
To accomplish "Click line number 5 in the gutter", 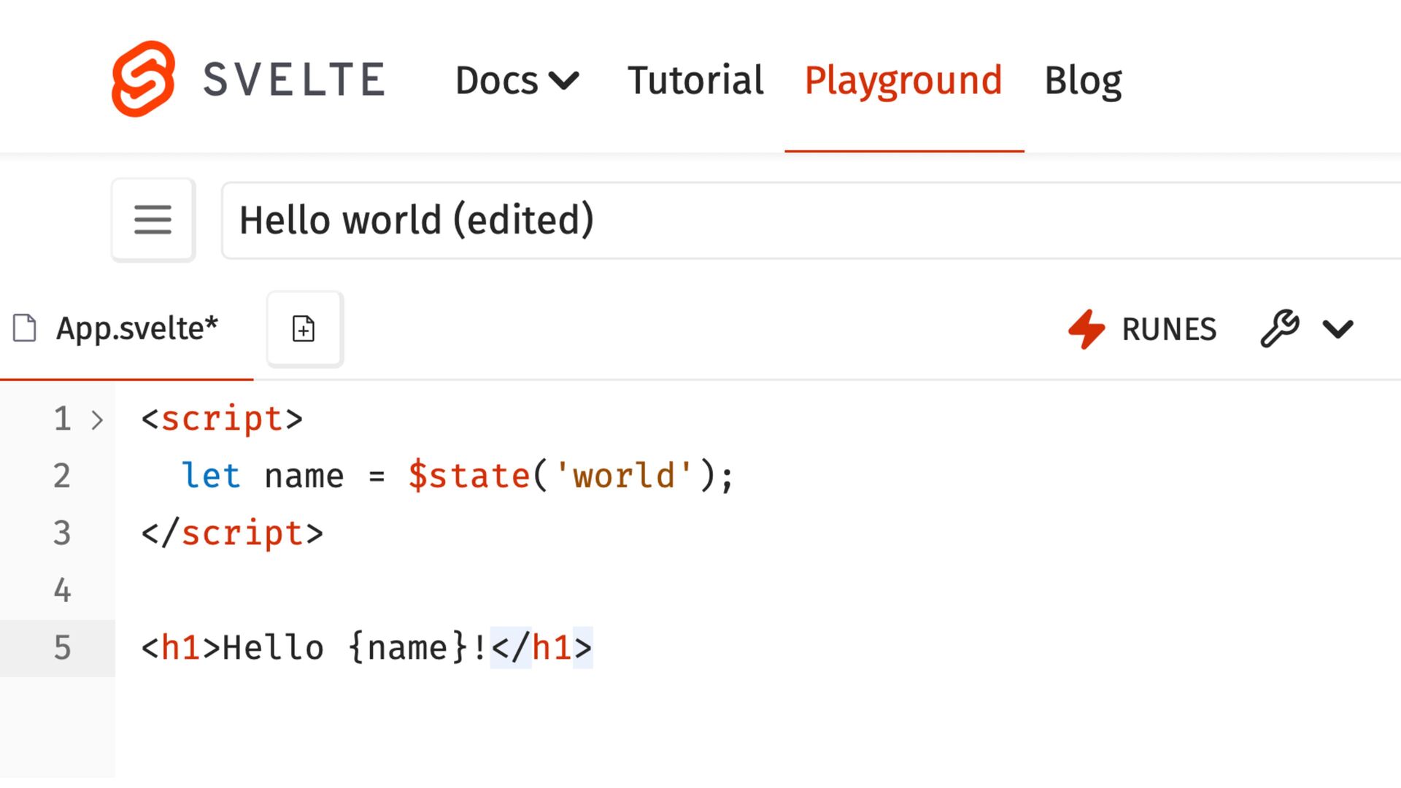I will click(62, 648).
